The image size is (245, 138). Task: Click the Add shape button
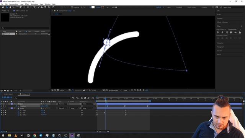click(x=116, y=7)
